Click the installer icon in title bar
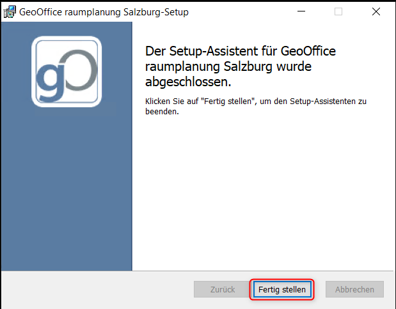This screenshot has height=309, width=396. pos(10,12)
